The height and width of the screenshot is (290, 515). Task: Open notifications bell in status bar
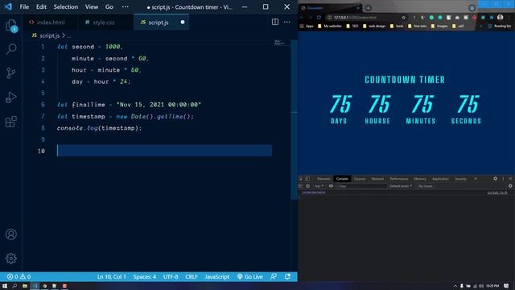(x=287, y=277)
